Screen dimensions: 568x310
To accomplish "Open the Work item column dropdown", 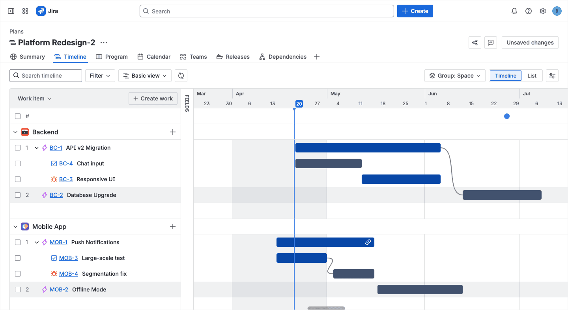I will click(x=35, y=98).
